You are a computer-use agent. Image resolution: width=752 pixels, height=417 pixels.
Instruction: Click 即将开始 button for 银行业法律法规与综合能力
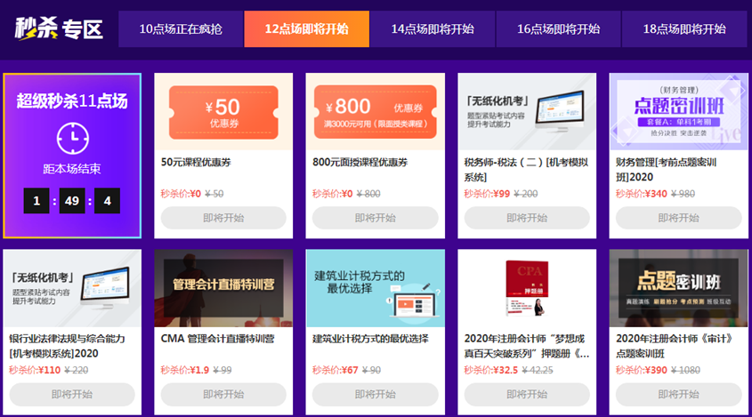click(72, 395)
